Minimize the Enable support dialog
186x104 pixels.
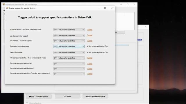tap(99, 8)
